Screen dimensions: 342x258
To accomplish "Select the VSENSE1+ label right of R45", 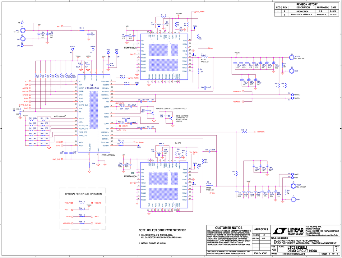I will 261,132.
